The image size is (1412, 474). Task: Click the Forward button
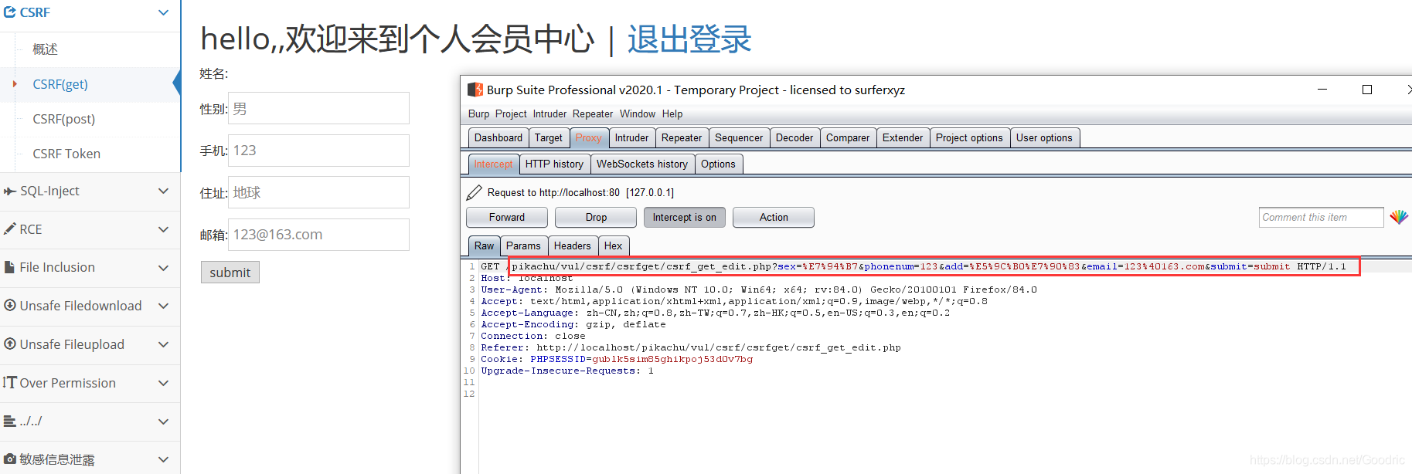(507, 218)
